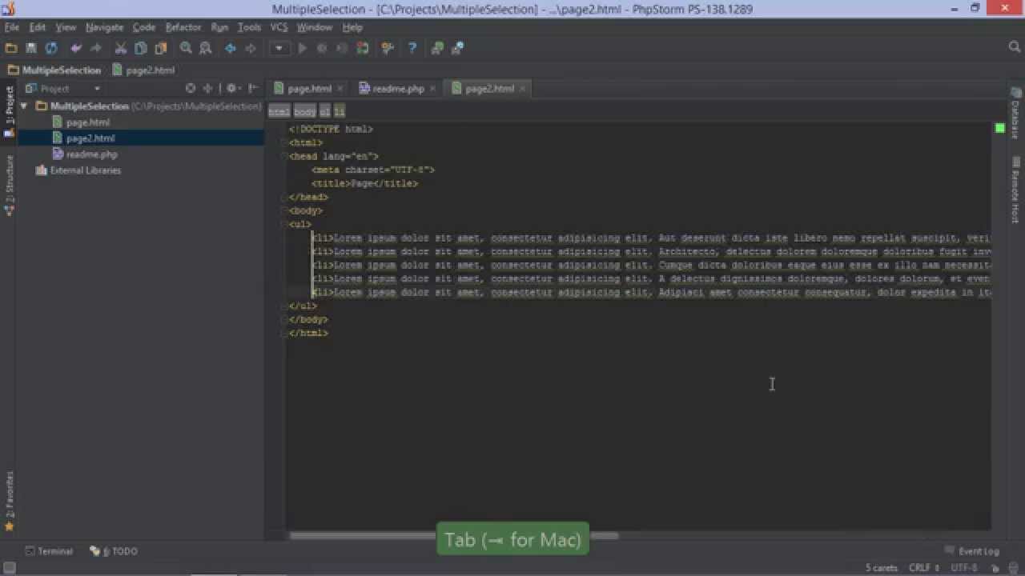1025x576 pixels.
Task: Switch to the page2.html editor tab
Action: point(489,89)
